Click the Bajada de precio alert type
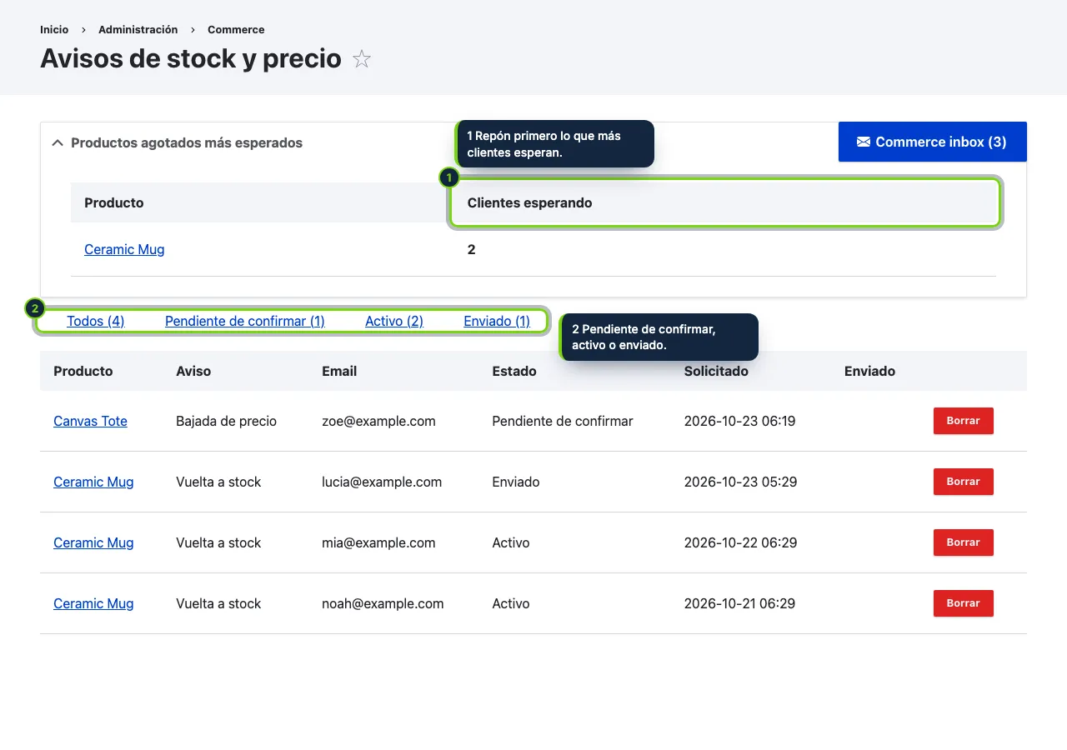This screenshot has height=750, width=1067. (226, 421)
